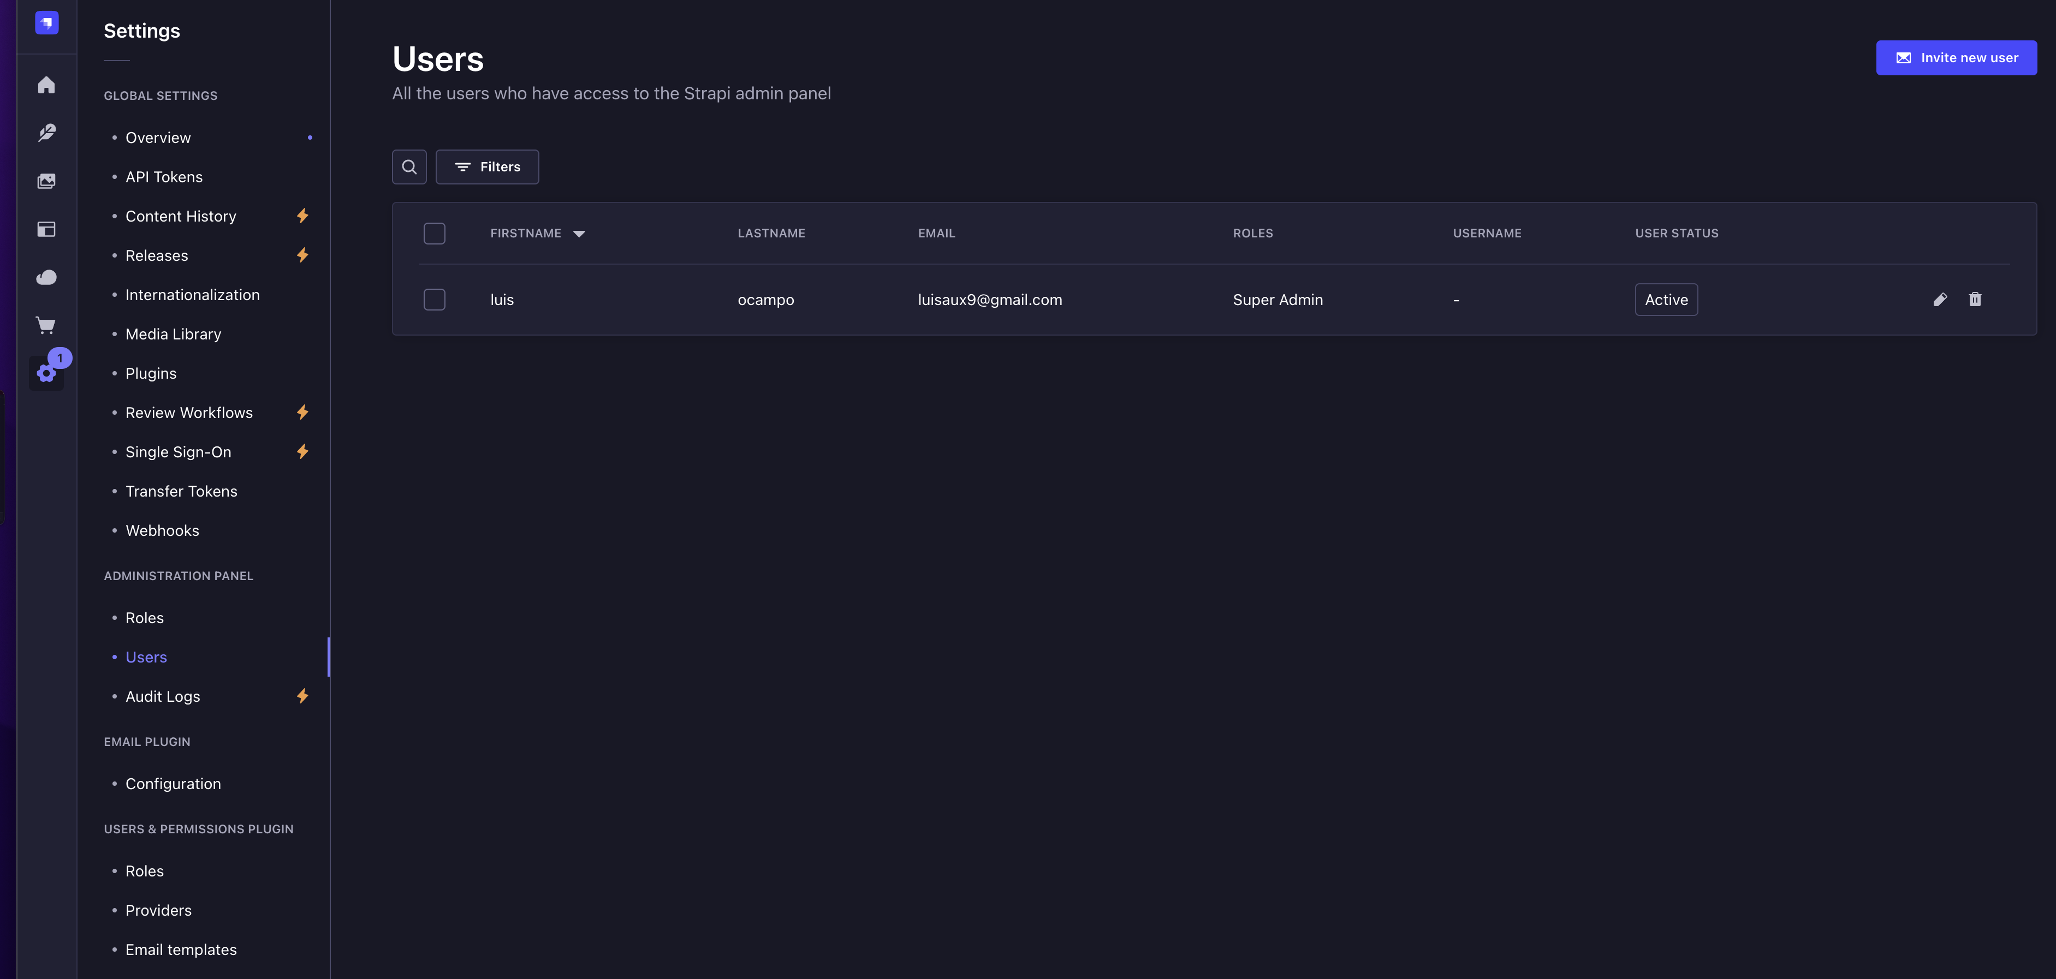Check the checkbox for luis ocampo
This screenshot has height=979, width=2056.
[434, 299]
